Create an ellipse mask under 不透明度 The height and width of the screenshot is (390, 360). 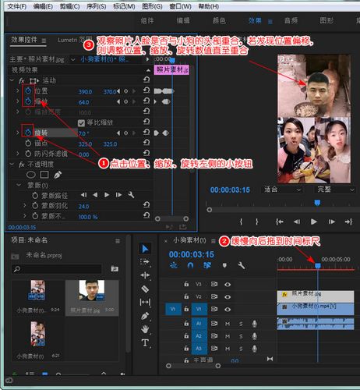point(31,175)
